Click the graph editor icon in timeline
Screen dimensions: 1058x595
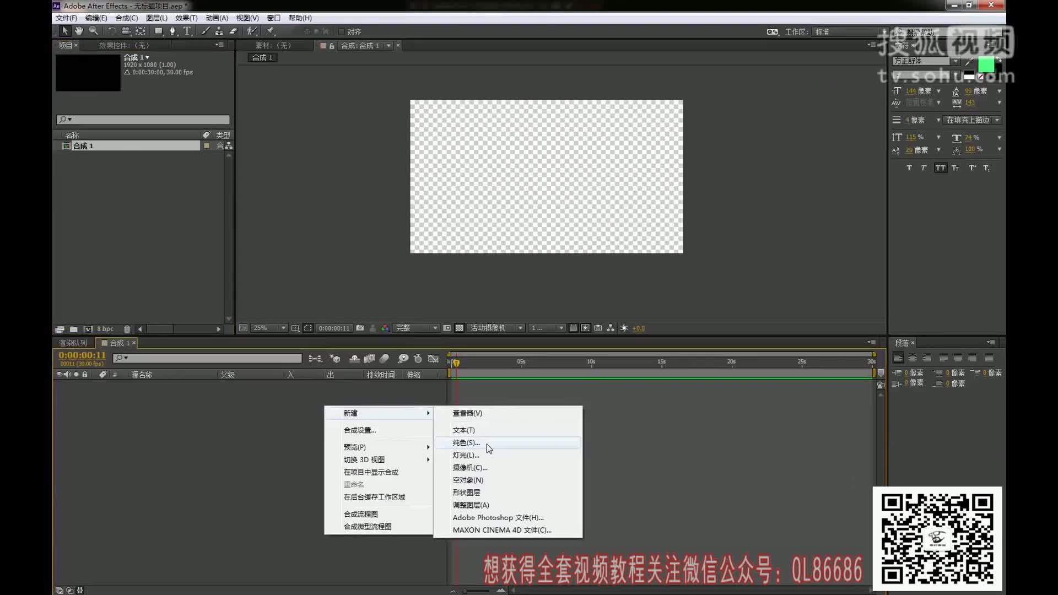tap(434, 359)
